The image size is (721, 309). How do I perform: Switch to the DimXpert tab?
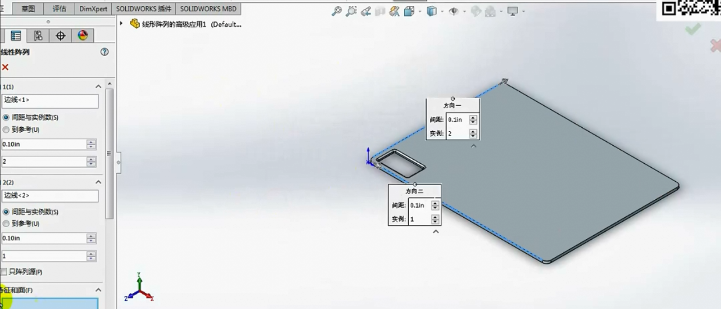point(93,9)
